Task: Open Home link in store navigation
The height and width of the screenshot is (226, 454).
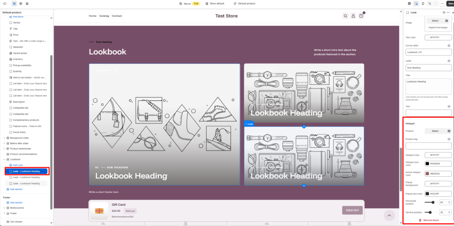Action: pos(92,16)
